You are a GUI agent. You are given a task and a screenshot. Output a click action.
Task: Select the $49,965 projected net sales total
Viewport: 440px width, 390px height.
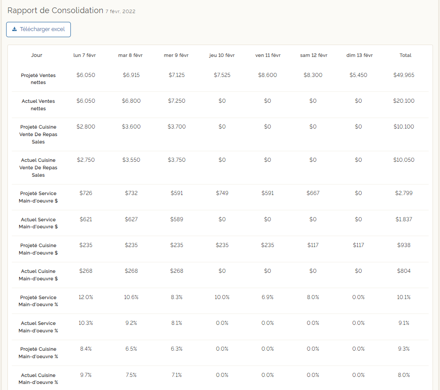pos(404,75)
